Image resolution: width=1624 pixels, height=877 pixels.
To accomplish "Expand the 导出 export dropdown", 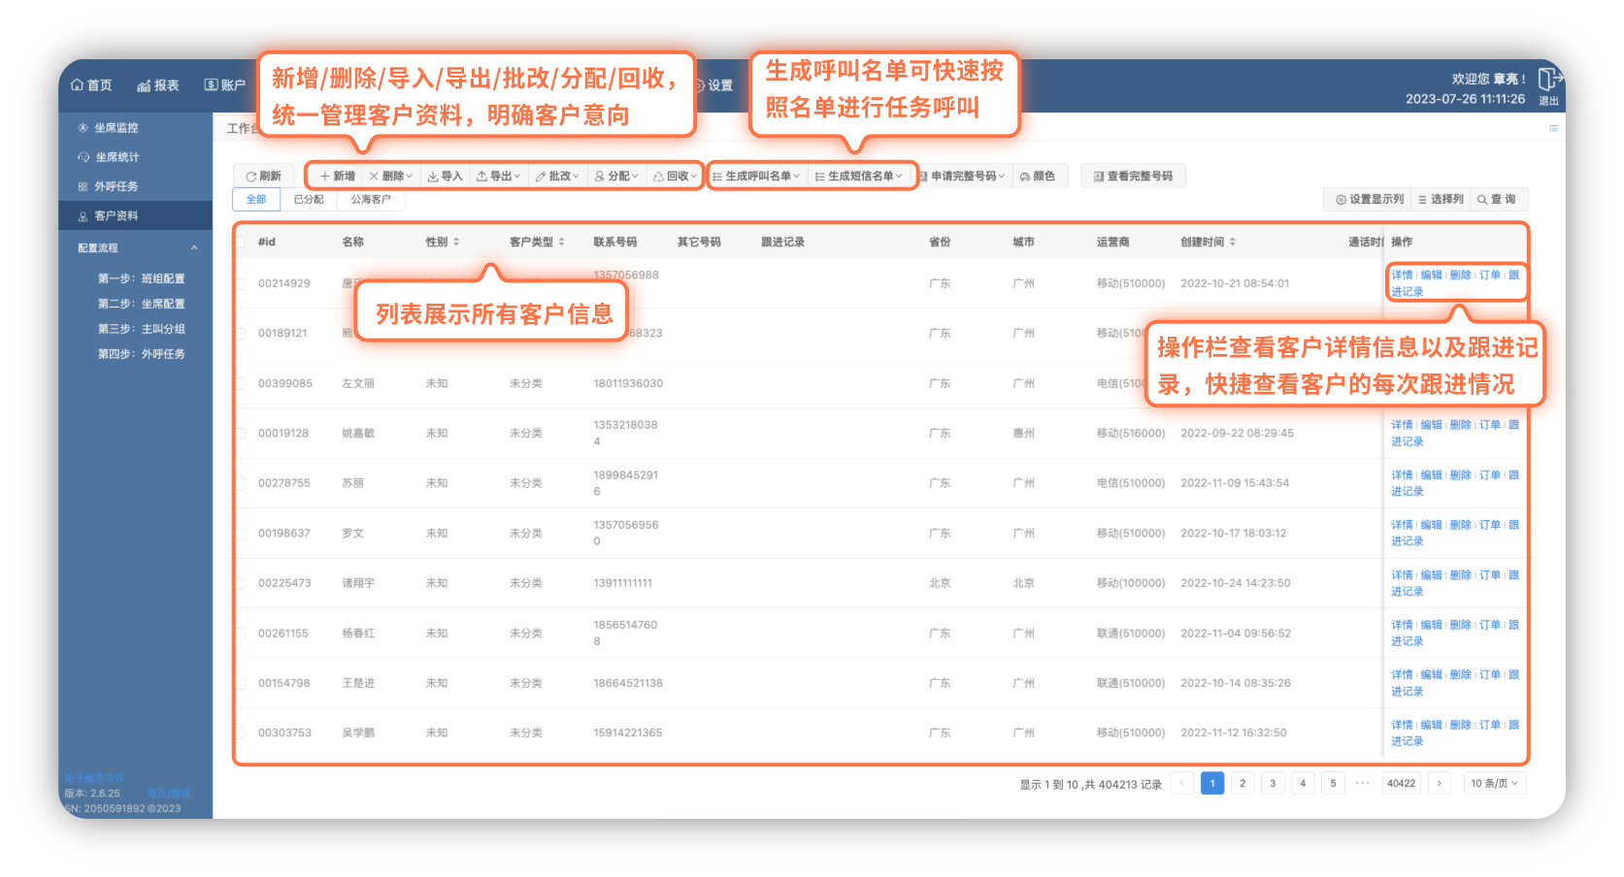I will (500, 177).
